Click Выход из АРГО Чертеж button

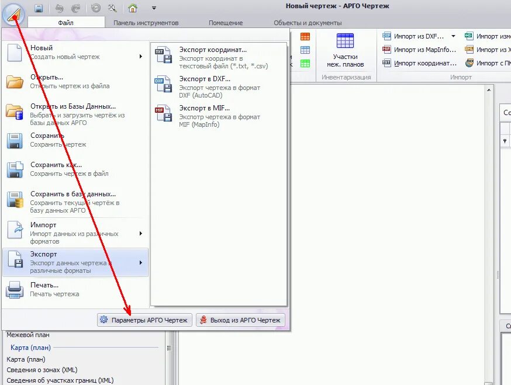click(x=240, y=320)
